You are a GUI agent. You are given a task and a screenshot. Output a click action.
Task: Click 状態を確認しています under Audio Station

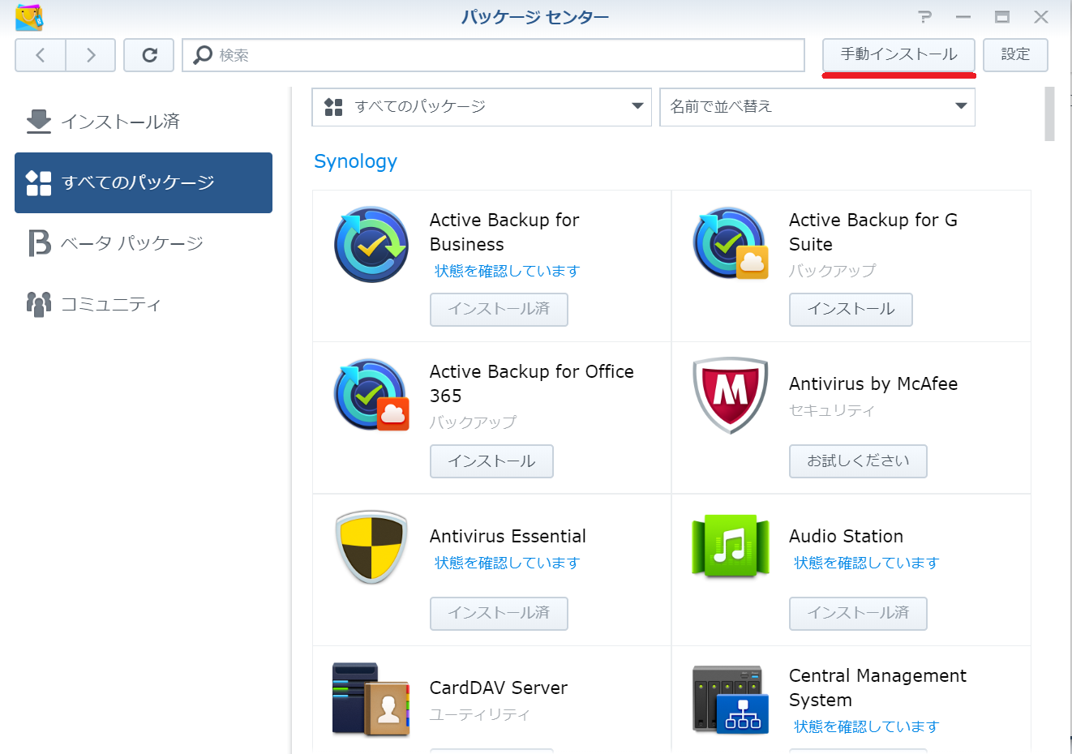coord(867,563)
